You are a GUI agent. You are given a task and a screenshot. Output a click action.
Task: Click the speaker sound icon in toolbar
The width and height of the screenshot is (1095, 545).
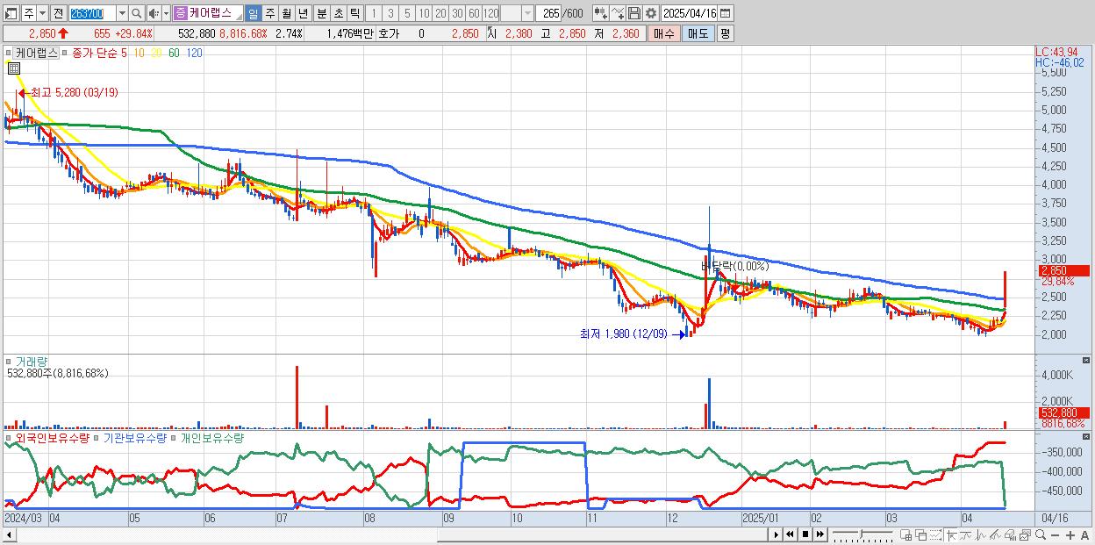click(154, 13)
